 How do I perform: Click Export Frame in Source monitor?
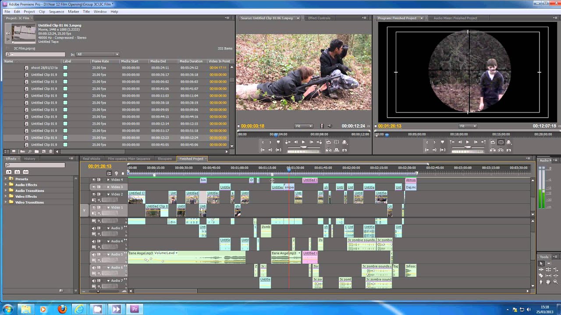(x=344, y=149)
